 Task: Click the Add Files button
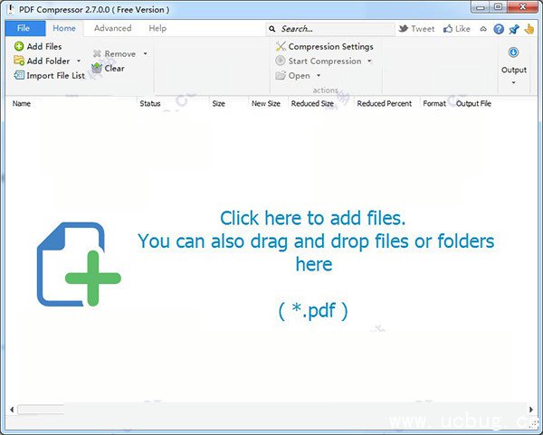coord(38,46)
